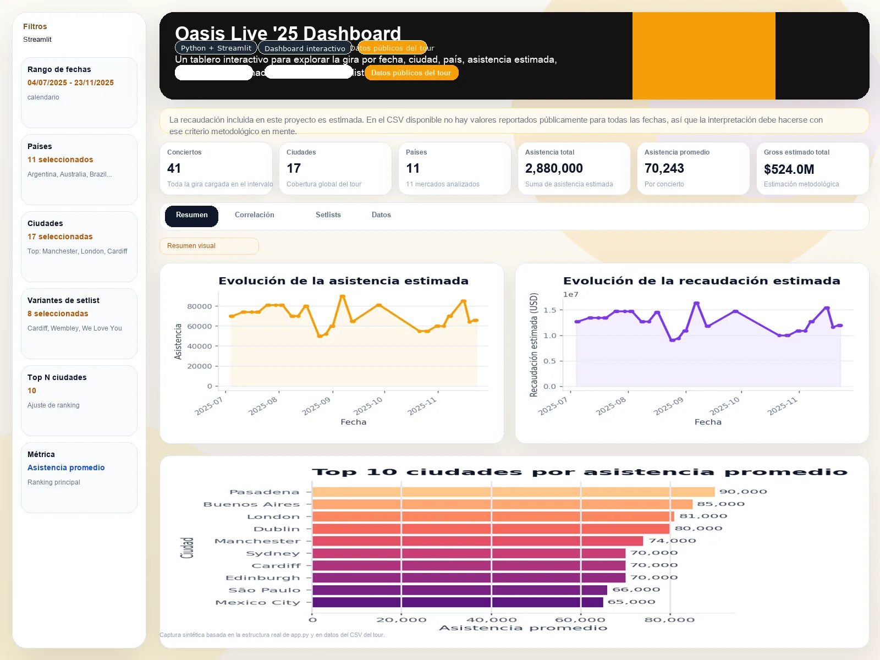880x660 pixels.
Task: Click the estimated revenue warning notice
Action: 514,121
